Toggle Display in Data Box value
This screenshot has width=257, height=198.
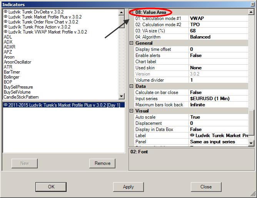(219, 129)
